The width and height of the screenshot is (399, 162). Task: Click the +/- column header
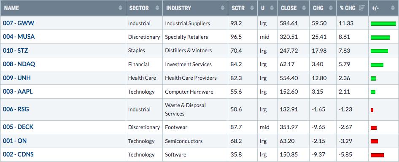pos(375,8)
